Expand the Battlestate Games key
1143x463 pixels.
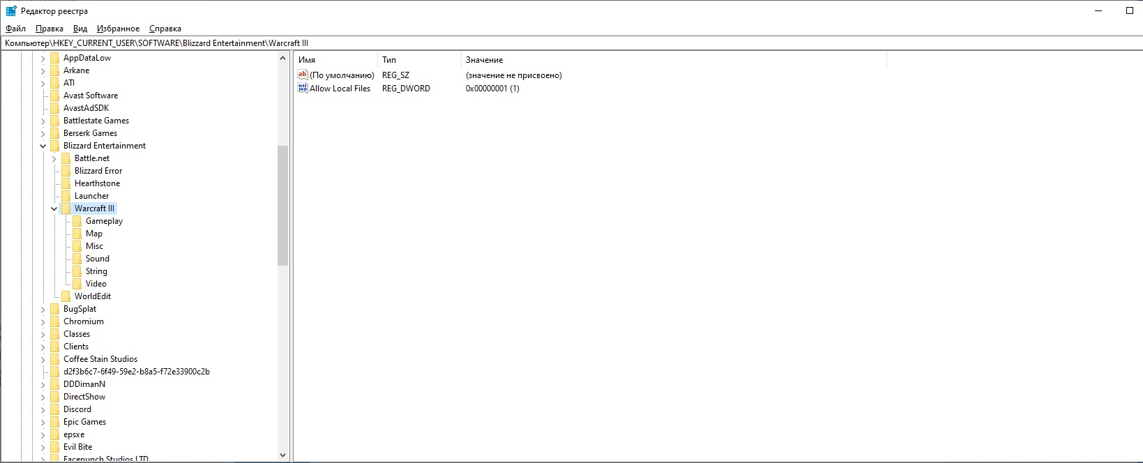(43, 121)
